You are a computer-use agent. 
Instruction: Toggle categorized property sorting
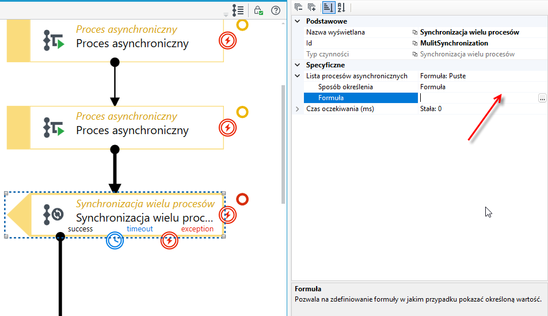pyautogui.click(x=328, y=7)
